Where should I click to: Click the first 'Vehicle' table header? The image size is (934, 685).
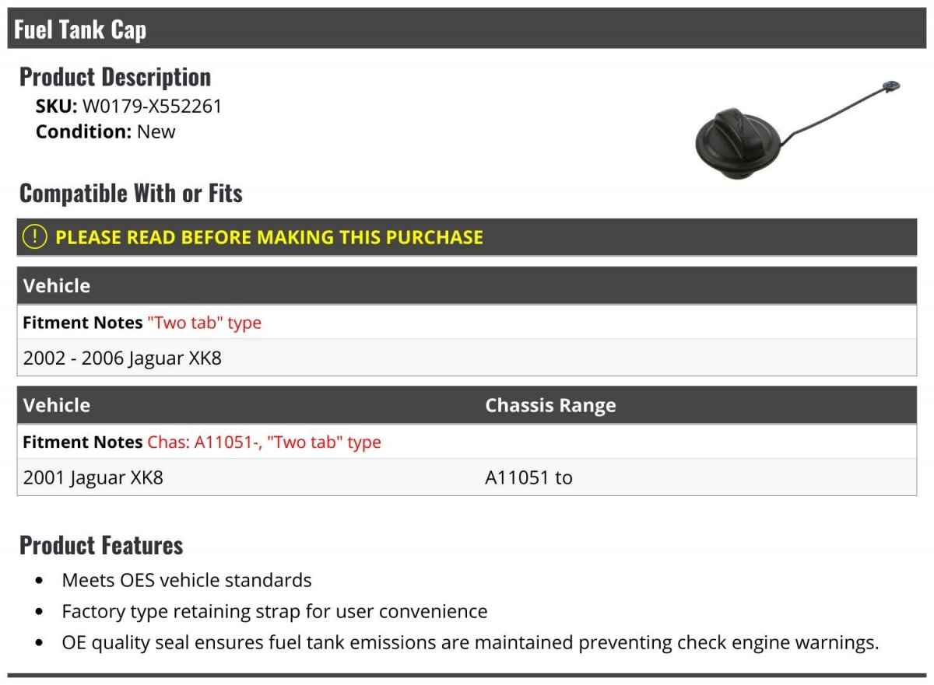(x=467, y=285)
